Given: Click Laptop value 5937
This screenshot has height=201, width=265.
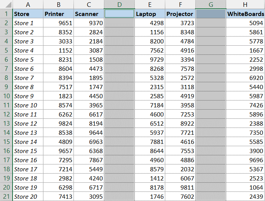Looking at the screenshot, I should (x=150, y=132).
